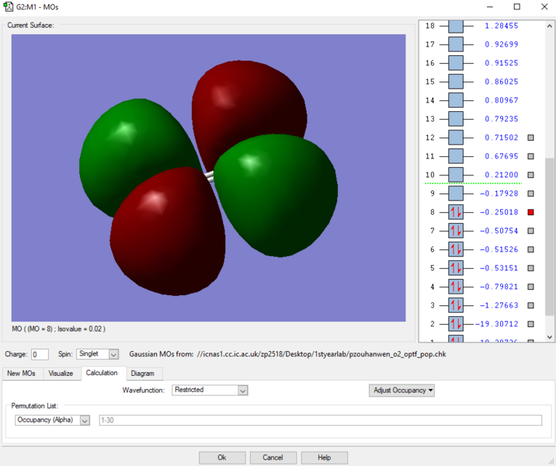Screen dimensions: 556x466
Task: Click the Charge input field
Action: pos(39,354)
